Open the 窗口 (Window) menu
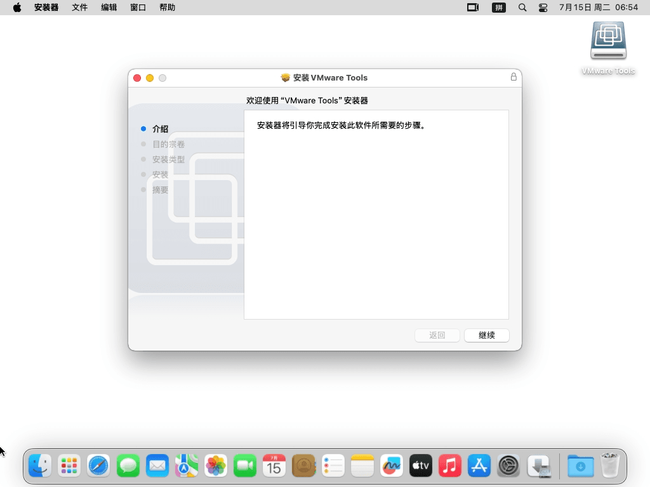Viewport: 650px width, 487px height. [138, 8]
